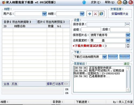Click status bar 下载速度 label
This screenshot has width=134, height=105.
(82, 102)
